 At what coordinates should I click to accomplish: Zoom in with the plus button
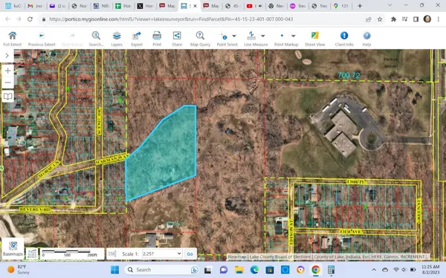tap(7, 71)
